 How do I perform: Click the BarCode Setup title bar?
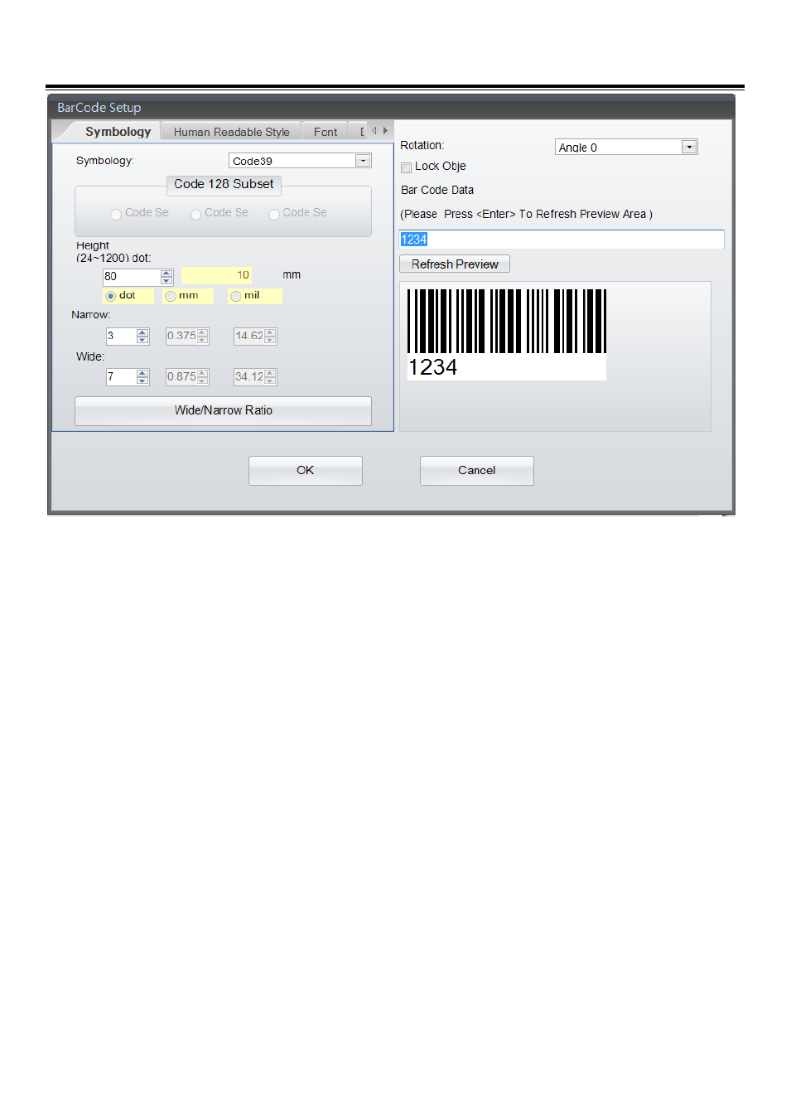point(391,108)
